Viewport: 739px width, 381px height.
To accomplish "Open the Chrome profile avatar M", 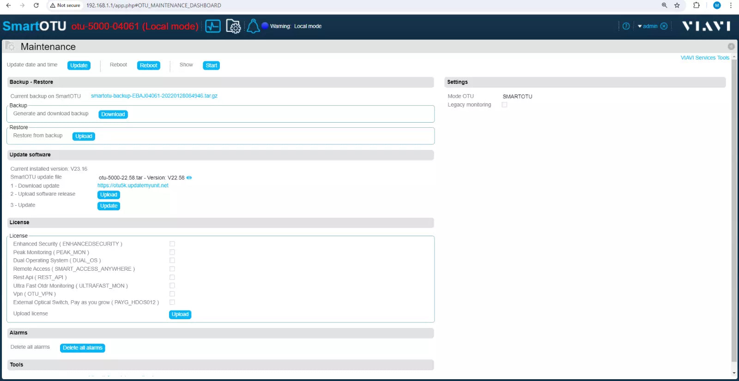I will point(717,6).
